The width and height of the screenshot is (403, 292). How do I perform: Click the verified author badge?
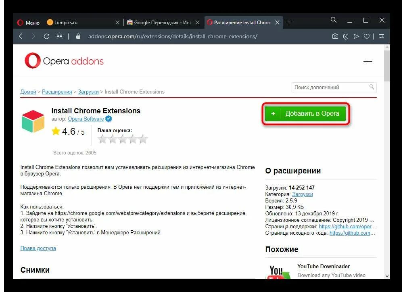pyautogui.click(x=109, y=119)
